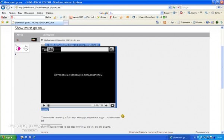Open the Файл menu

pyautogui.click(x=4, y=13)
